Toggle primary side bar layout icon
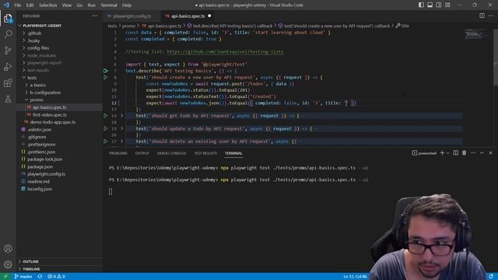Viewport: 498px width, 280px height. click(x=421, y=5)
